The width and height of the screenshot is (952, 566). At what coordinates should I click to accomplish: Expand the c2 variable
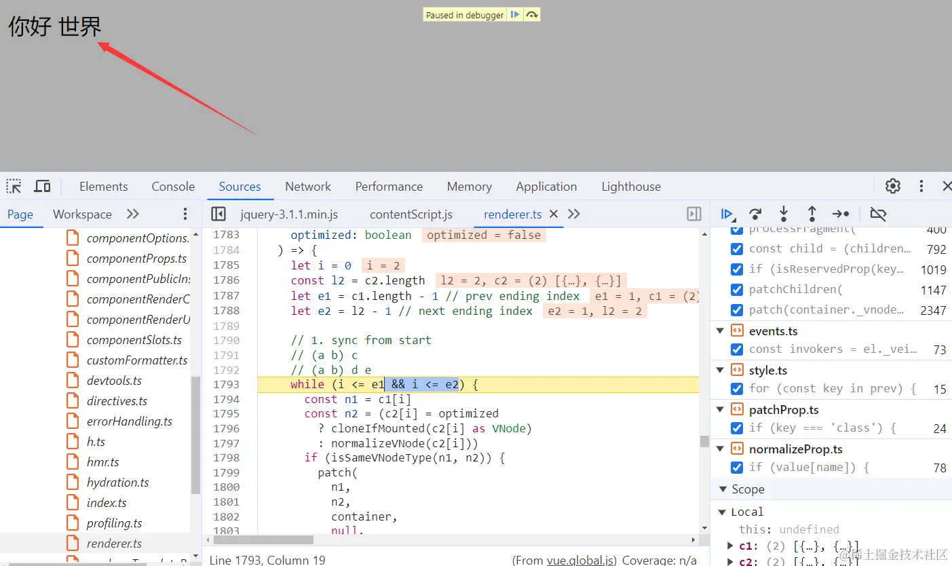point(730,561)
